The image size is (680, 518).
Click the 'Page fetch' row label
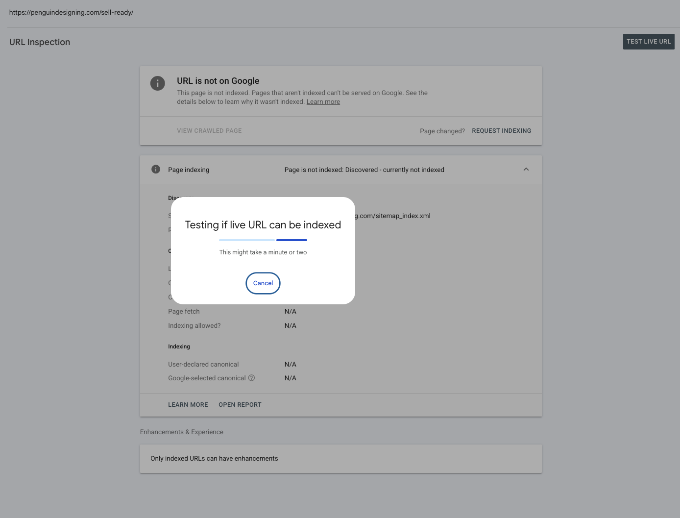[x=184, y=311]
